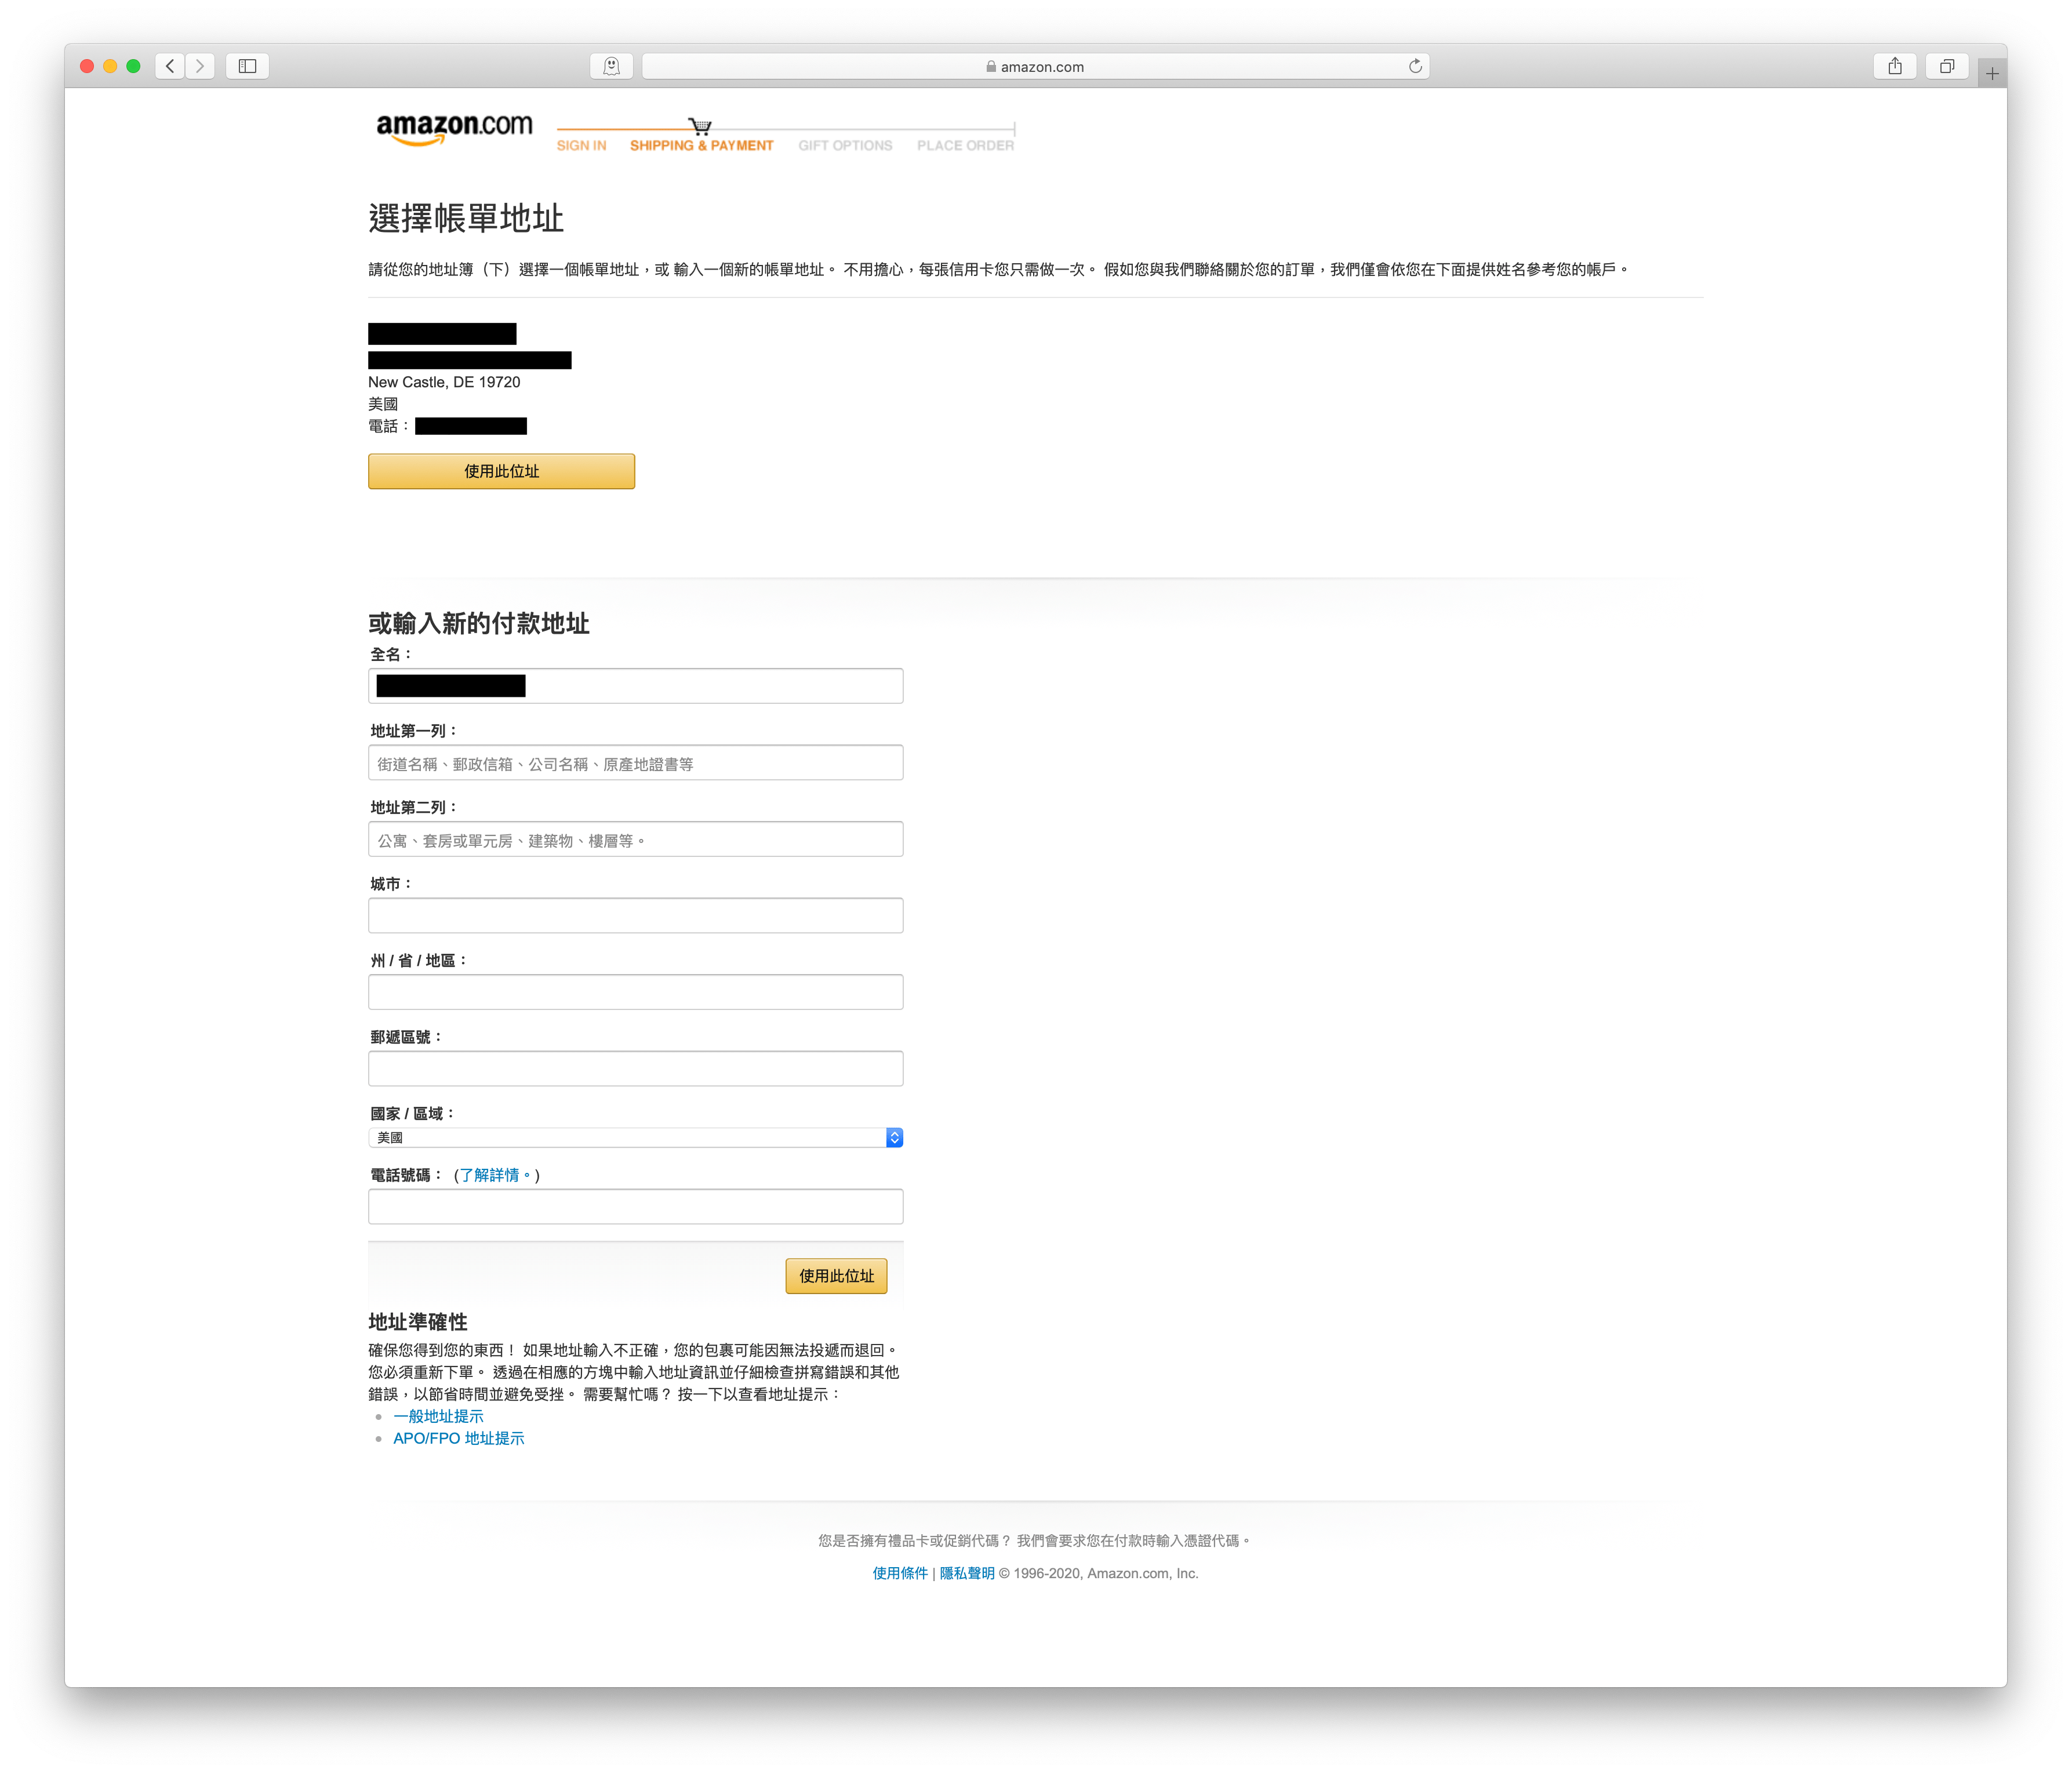Open the Amazon.com logo
Image resolution: width=2072 pixels, height=1773 pixels.
[454, 129]
